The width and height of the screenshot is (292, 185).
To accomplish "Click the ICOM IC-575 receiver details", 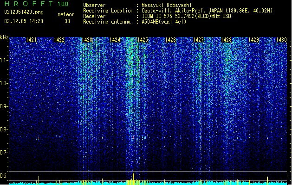I will point(187,16).
